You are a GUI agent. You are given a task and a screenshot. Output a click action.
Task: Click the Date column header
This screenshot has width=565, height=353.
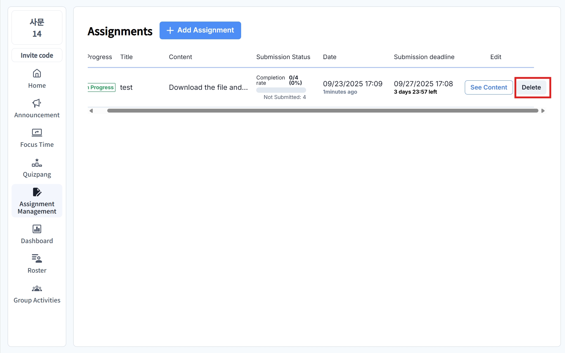click(329, 57)
